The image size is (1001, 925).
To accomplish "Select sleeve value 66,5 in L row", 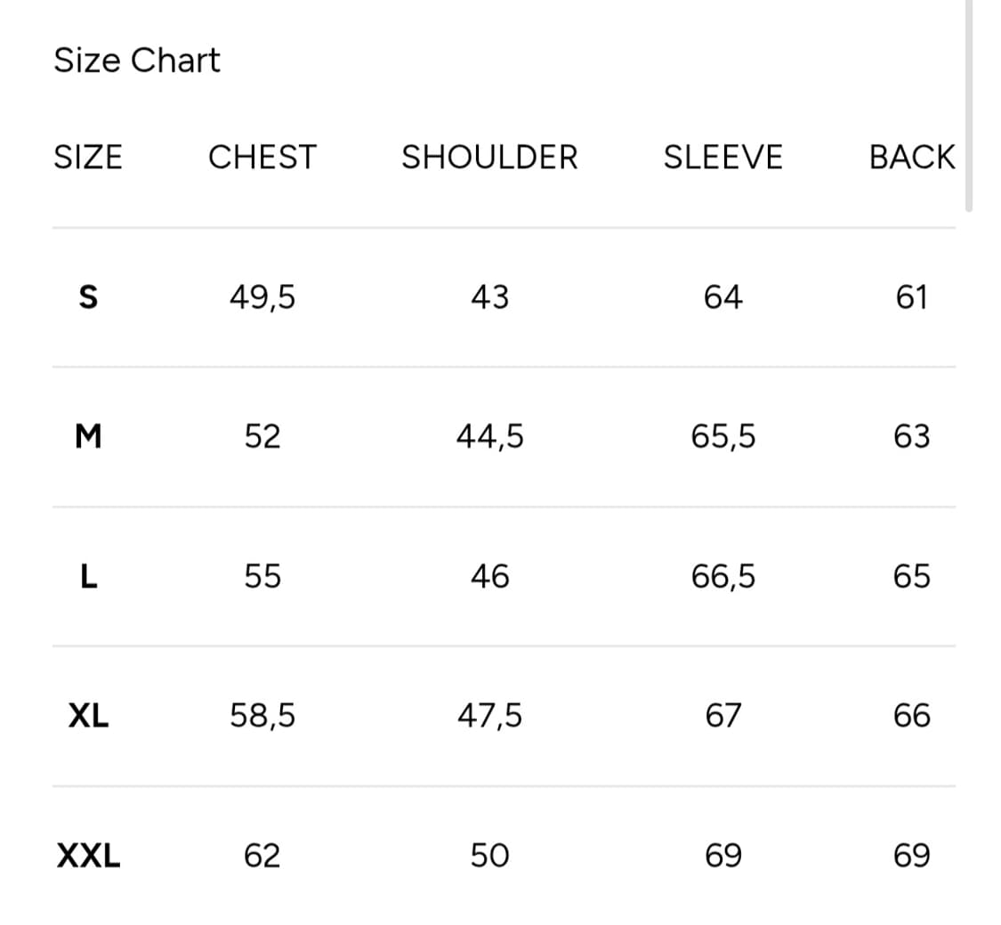I will click(722, 577).
